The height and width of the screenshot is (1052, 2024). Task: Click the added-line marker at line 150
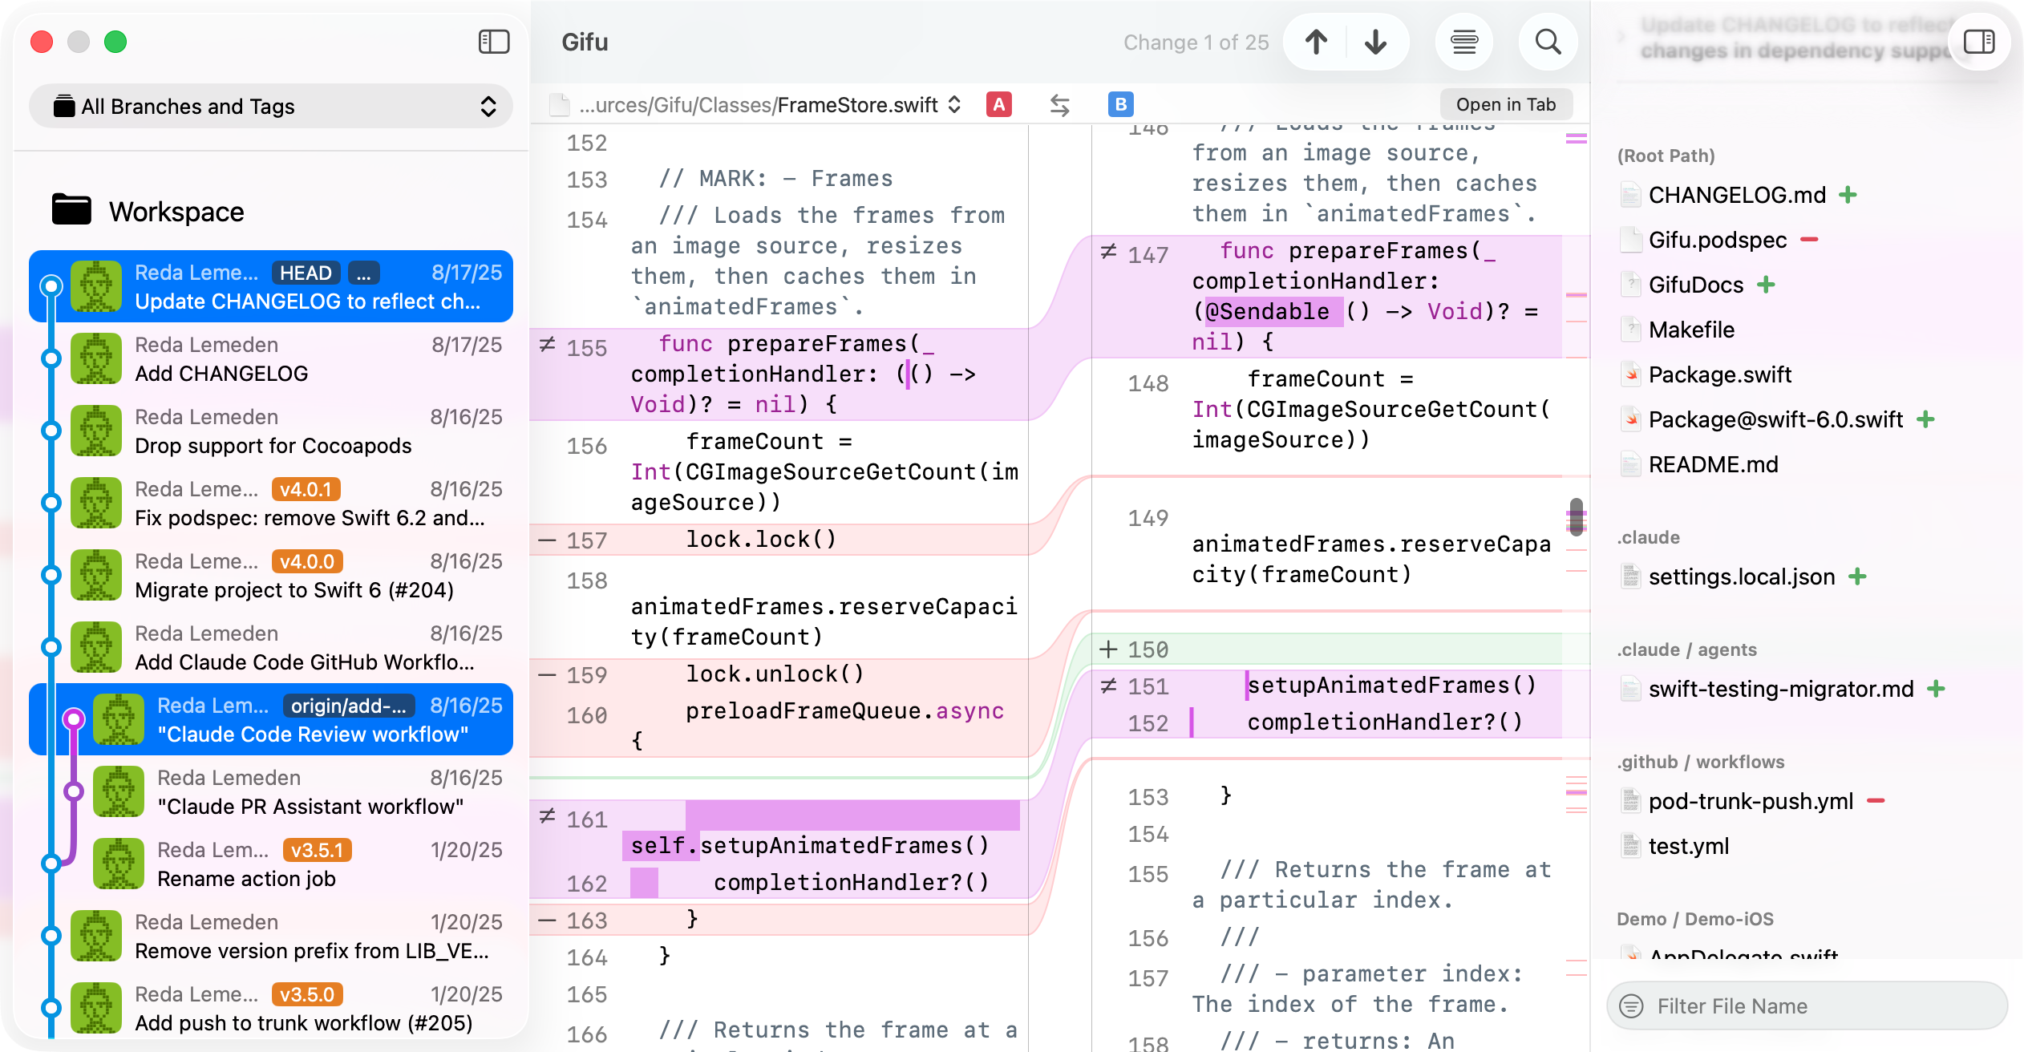pyautogui.click(x=1108, y=649)
